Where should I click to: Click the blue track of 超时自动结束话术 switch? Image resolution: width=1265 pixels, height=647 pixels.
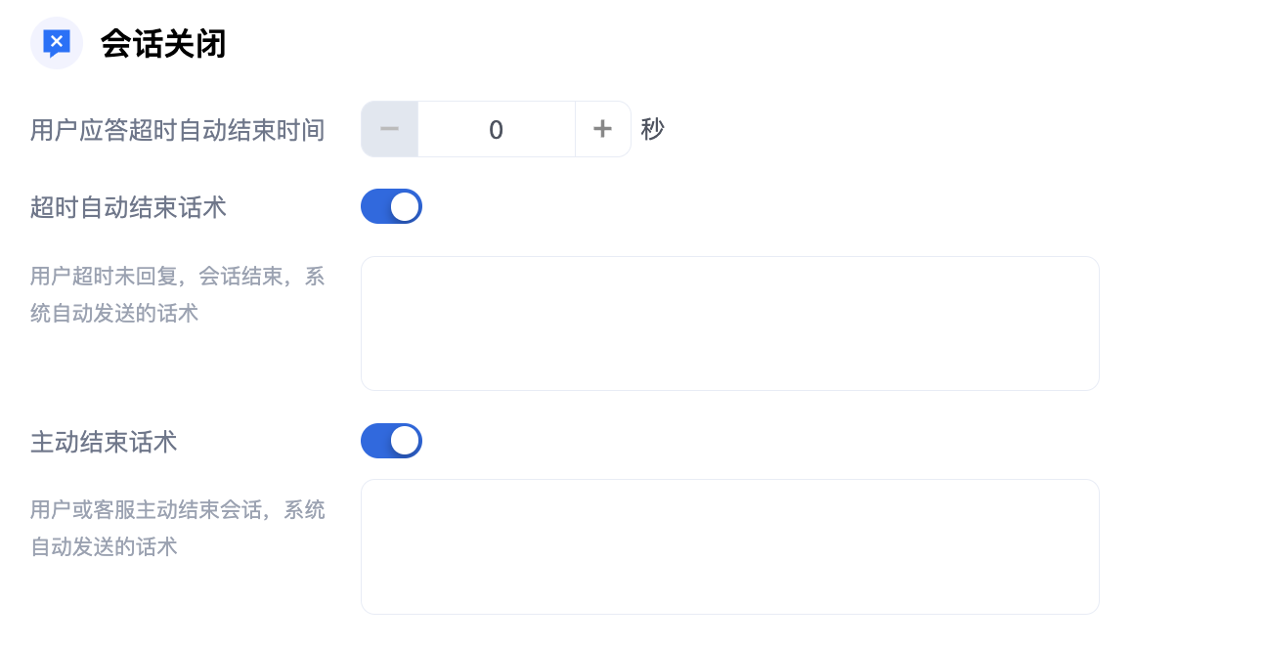click(375, 206)
